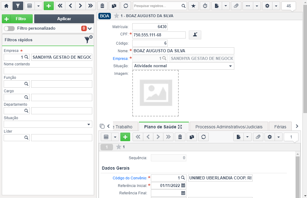Screen dimensions: 307x198
Task: Maximize Plano de Saúde tab with expand icon
Action: (x=180, y=127)
